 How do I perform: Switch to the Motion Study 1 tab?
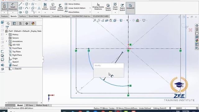42,105
